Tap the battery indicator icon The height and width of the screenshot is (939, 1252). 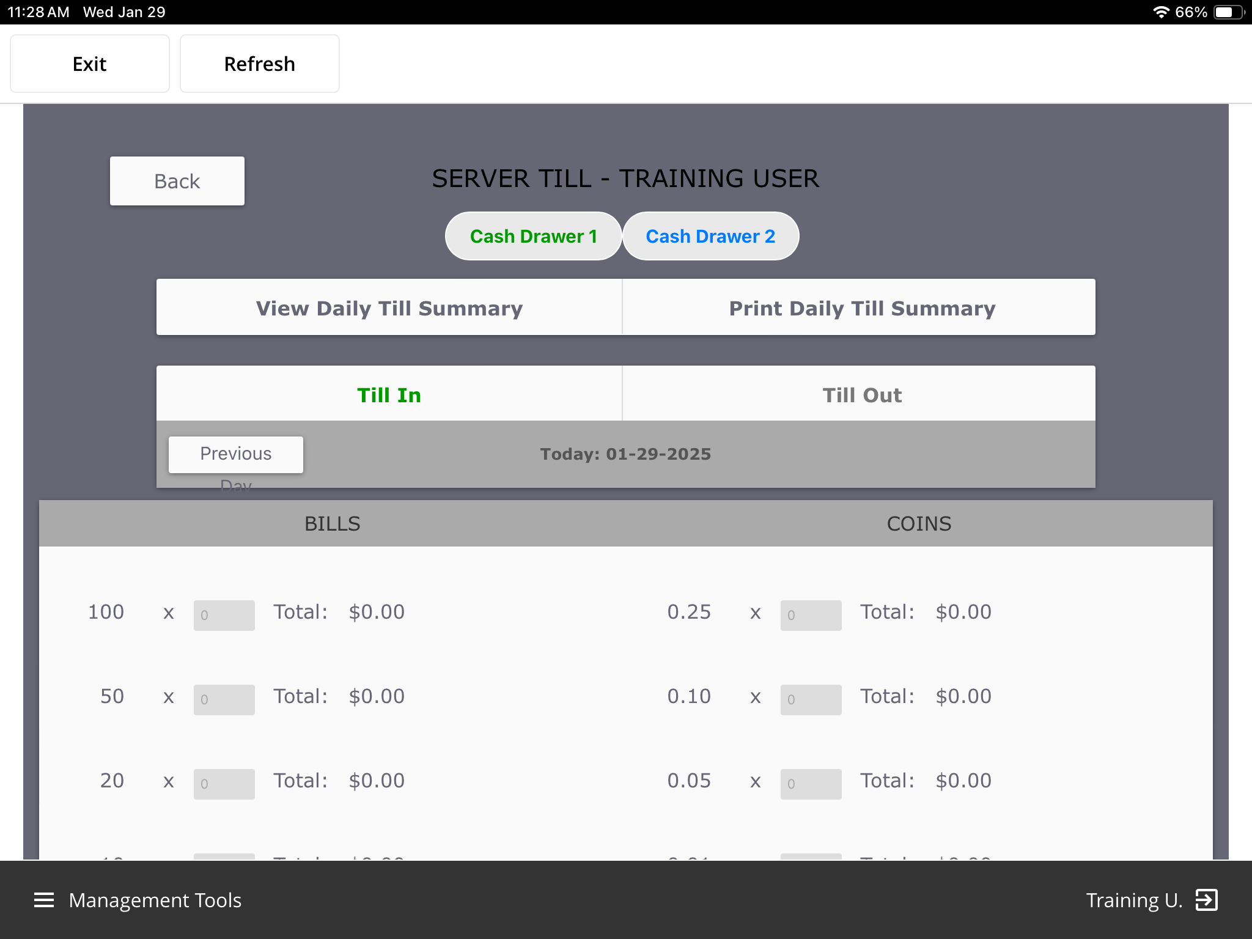click(x=1229, y=12)
